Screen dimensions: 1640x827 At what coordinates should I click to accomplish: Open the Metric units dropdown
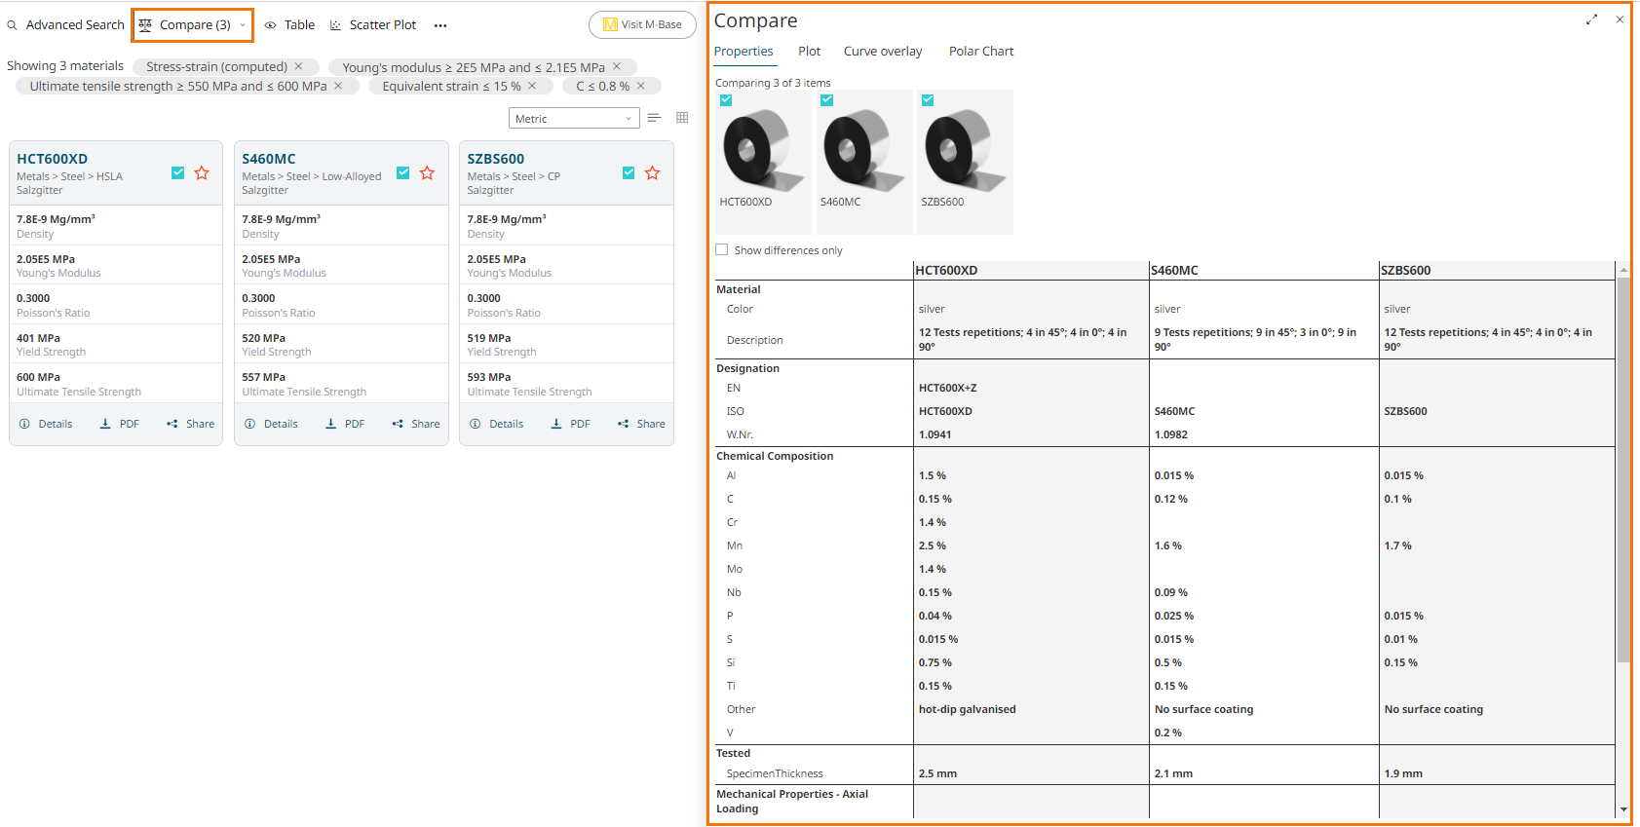click(574, 119)
